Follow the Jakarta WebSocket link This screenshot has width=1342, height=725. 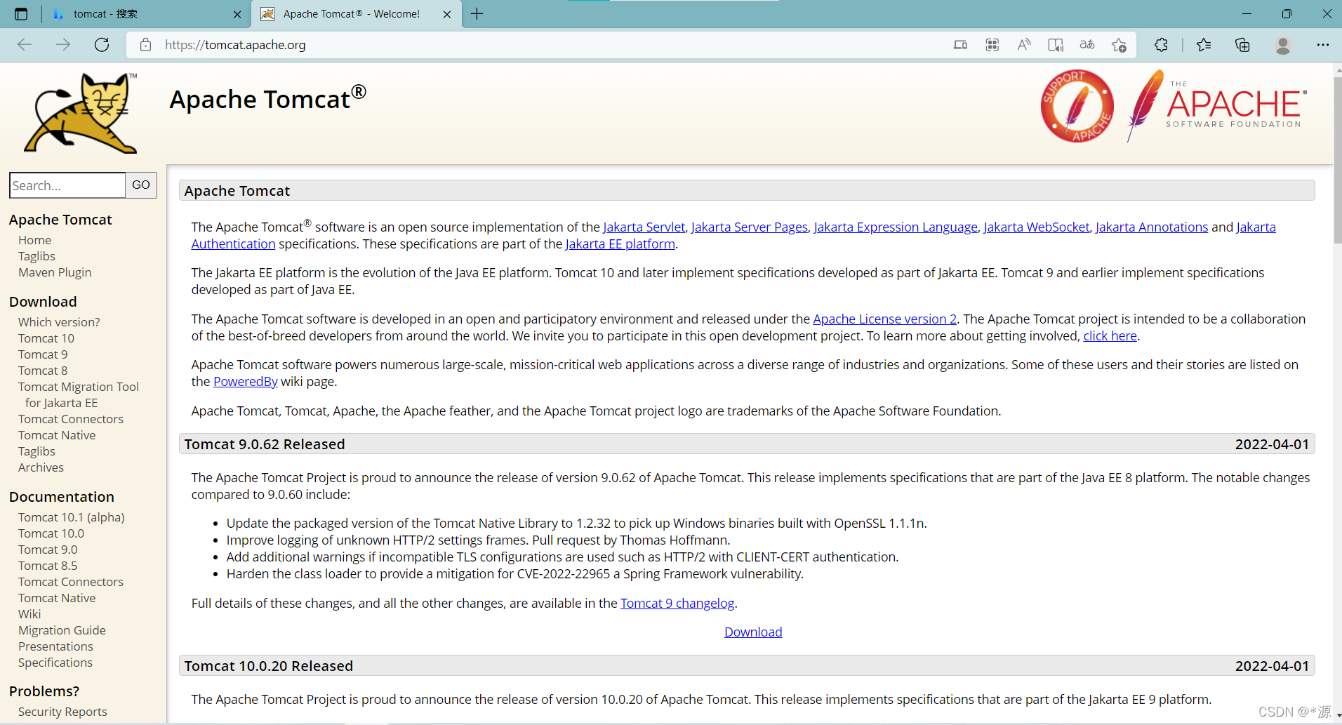coord(1037,227)
